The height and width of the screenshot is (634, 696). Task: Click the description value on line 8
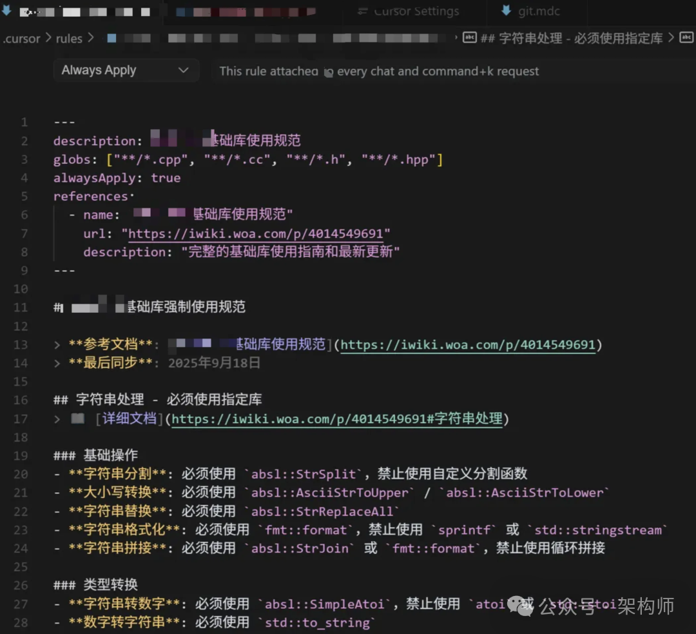click(290, 252)
